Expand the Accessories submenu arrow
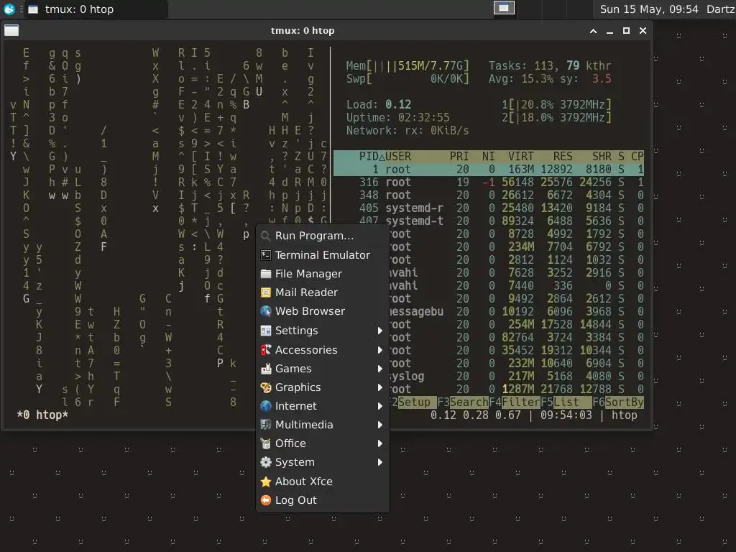 click(x=379, y=350)
